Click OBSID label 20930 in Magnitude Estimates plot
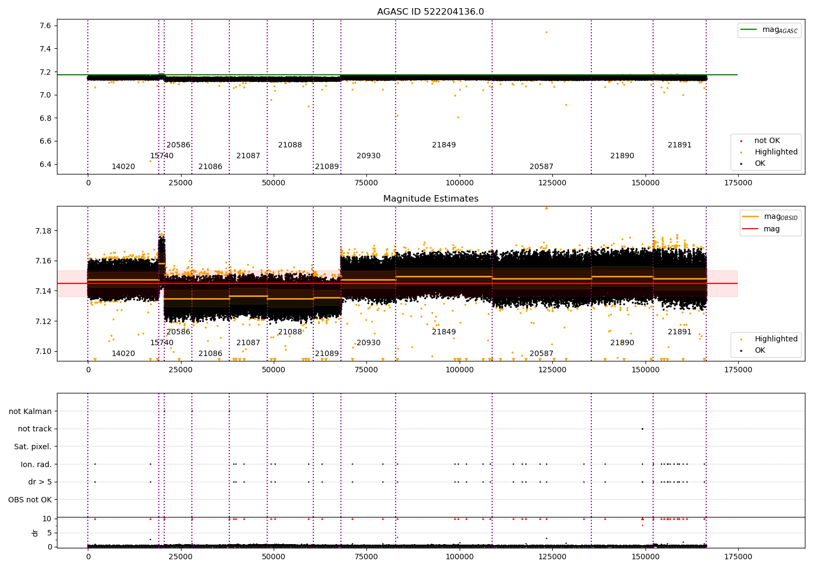 pos(369,343)
